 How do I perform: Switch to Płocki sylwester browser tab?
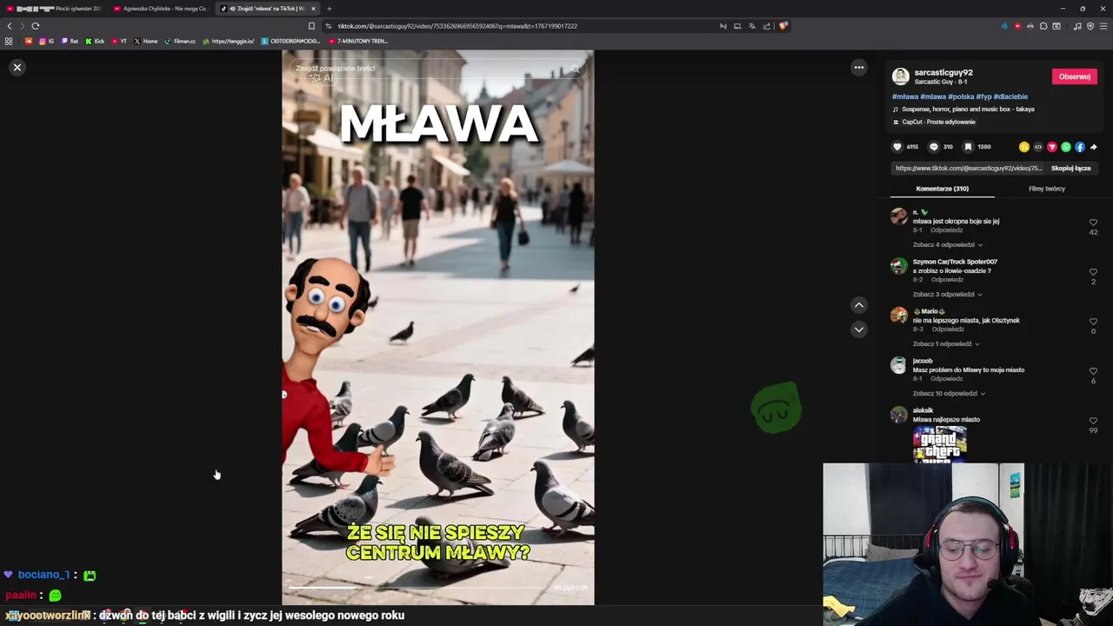54,9
